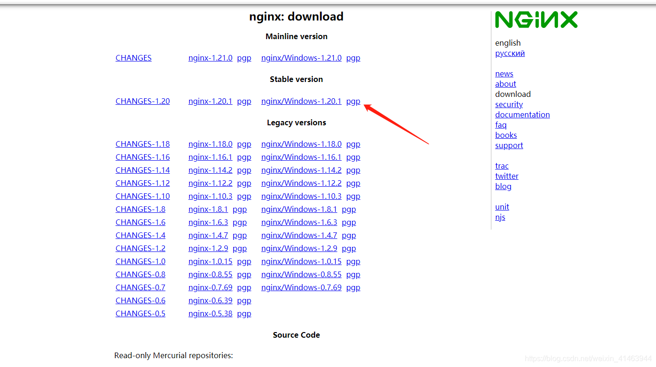Download nginx-1.2.9 source
The image size is (656, 367).
coord(208,248)
